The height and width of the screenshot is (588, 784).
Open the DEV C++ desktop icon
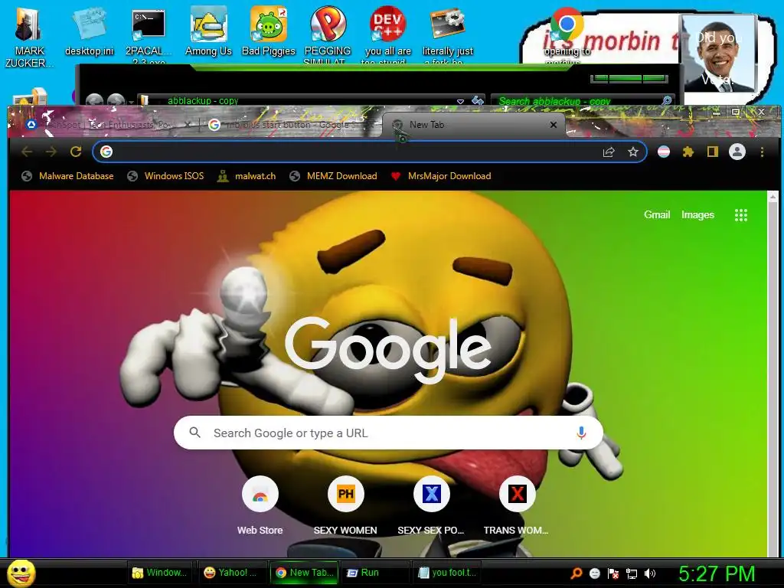388,34
